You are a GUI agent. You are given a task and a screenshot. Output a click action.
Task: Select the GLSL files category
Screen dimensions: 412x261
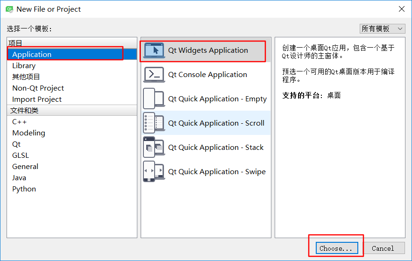pyautogui.click(x=72, y=155)
